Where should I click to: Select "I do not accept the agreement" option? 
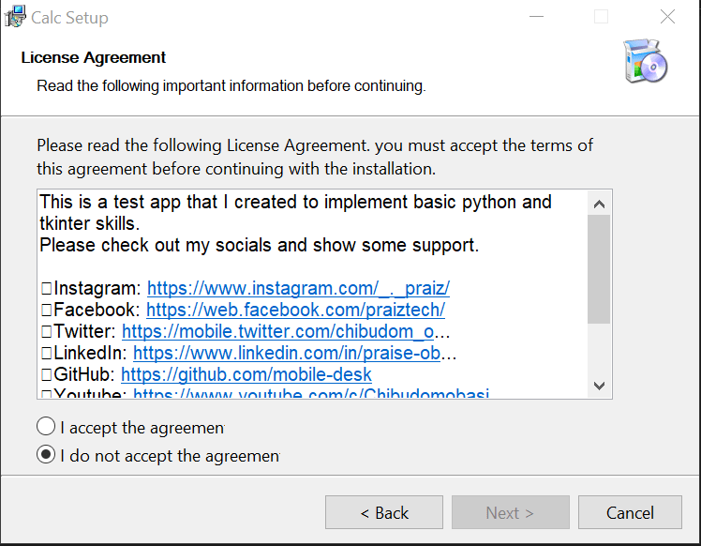tap(46, 455)
